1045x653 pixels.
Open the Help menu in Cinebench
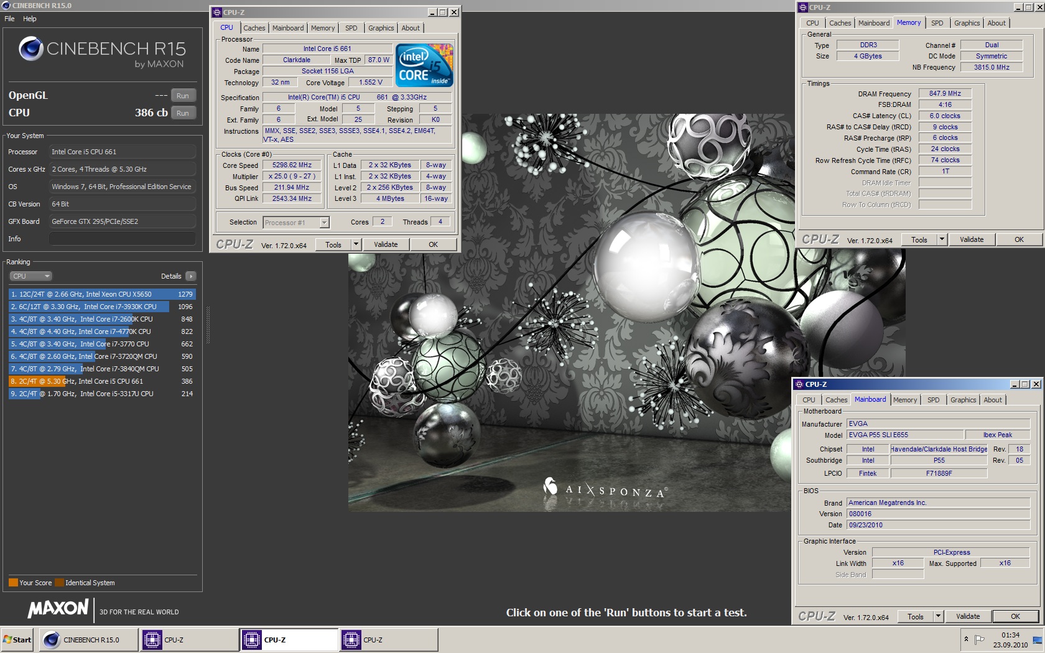point(30,19)
